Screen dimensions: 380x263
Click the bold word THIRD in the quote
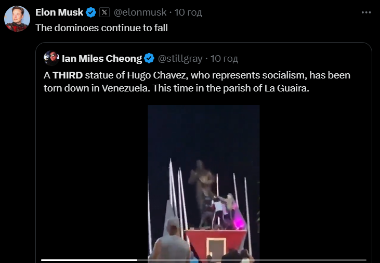pyautogui.click(x=68, y=75)
